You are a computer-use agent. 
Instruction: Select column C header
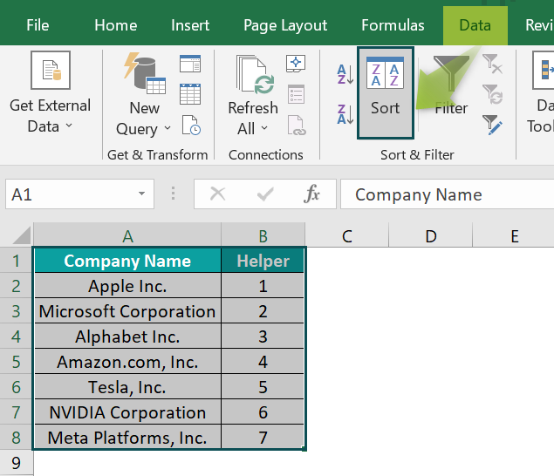pos(346,236)
